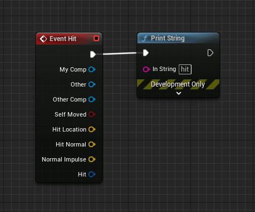The height and width of the screenshot is (212, 255).
Task: Select the Event Hit node title
Action: 63,39
